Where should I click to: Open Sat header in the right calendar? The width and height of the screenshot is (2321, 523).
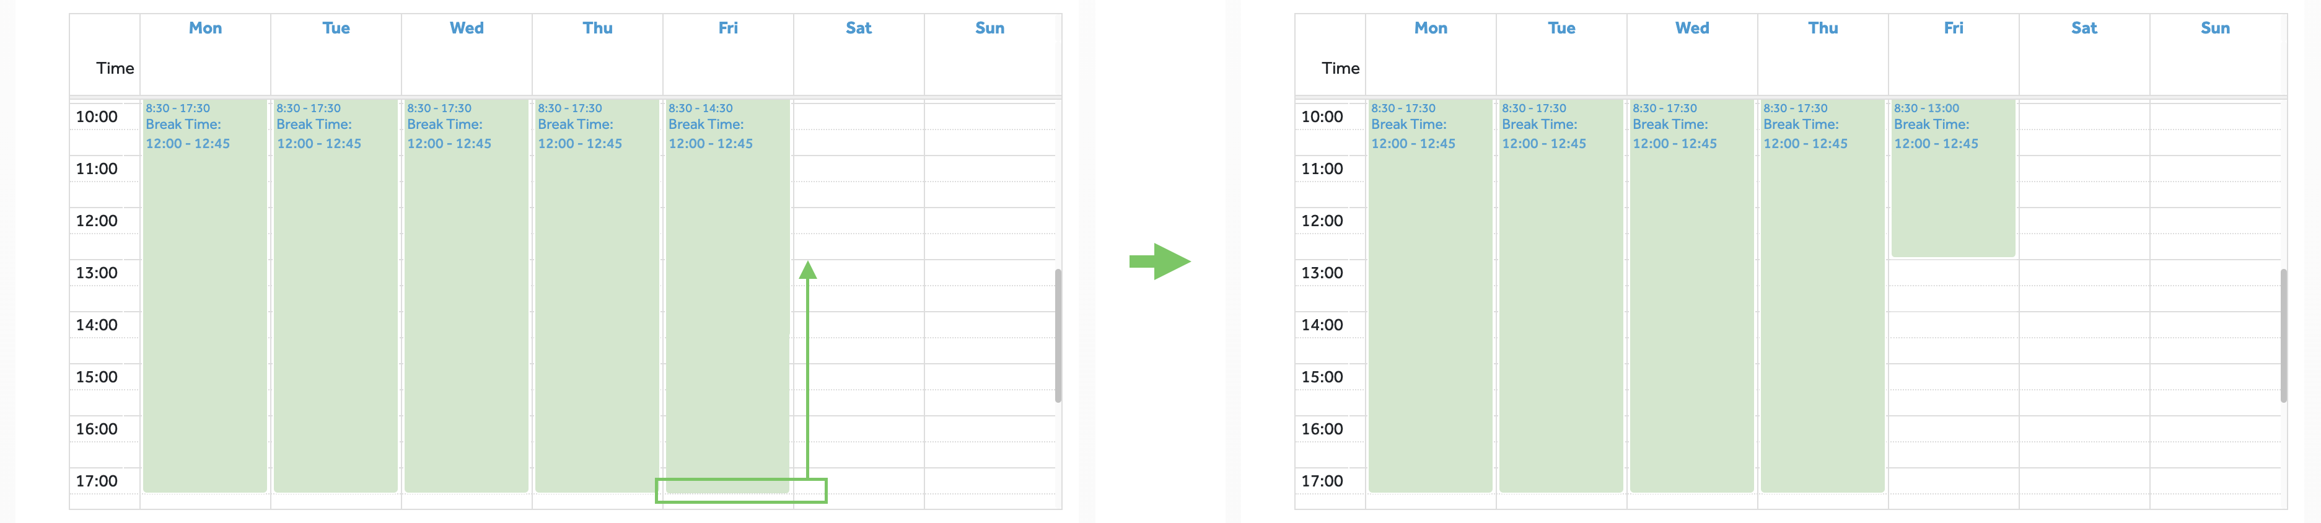pyautogui.click(x=2084, y=28)
